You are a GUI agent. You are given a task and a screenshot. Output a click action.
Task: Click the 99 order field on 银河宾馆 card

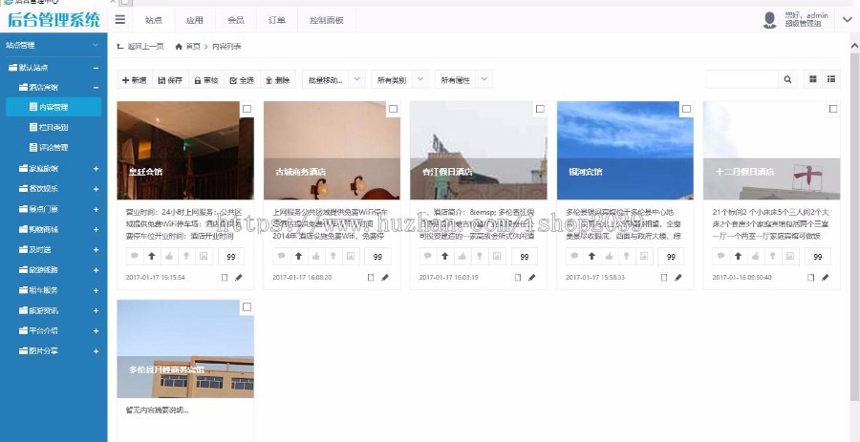(x=671, y=256)
